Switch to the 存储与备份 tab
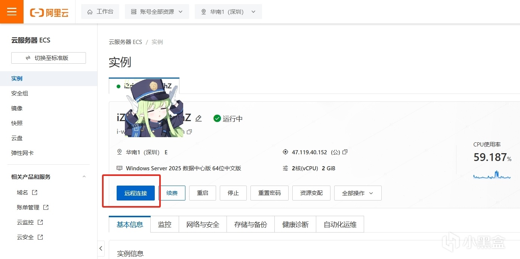 click(251, 224)
